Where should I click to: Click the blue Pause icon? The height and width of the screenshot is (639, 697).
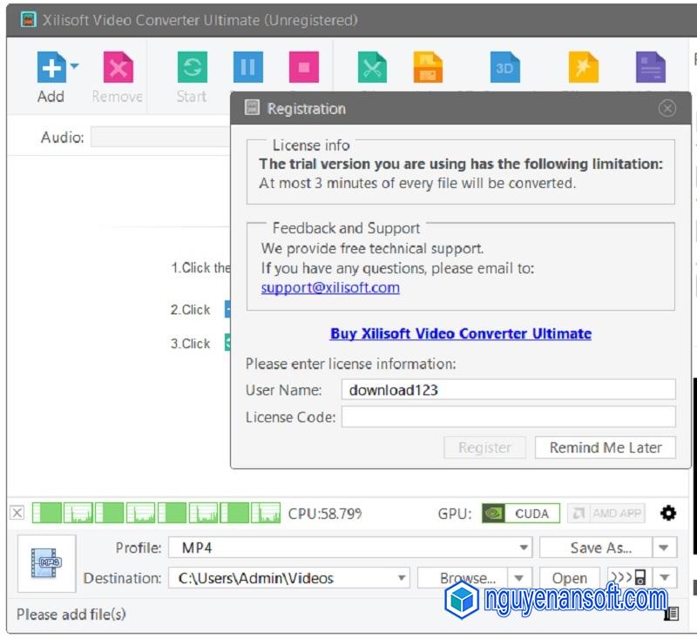point(248,67)
